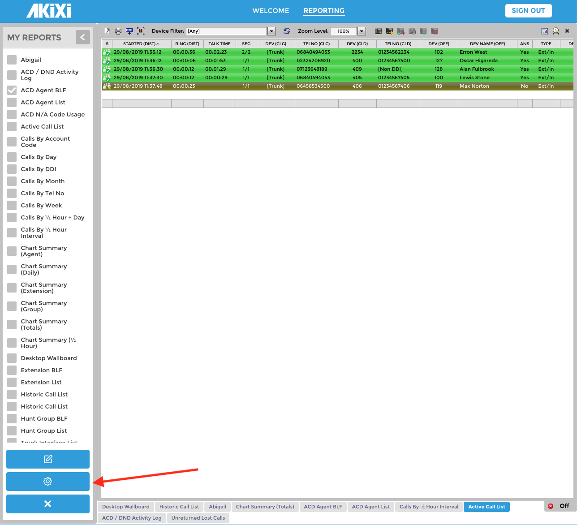Open the Welcome menu item

(x=271, y=11)
